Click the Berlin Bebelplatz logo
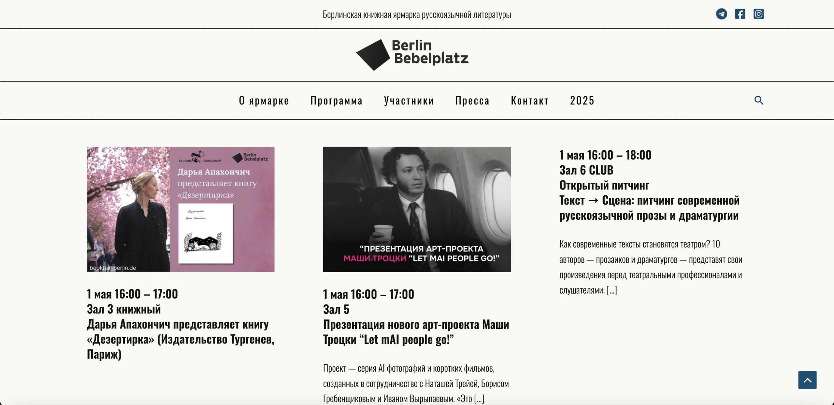Image resolution: width=834 pixels, height=405 pixels. click(x=412, y=54)
